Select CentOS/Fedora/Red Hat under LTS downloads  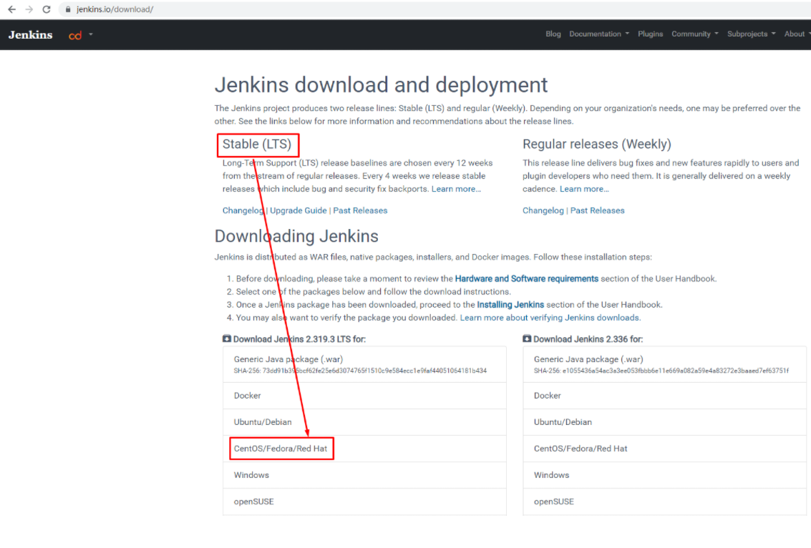click(364, 449)
